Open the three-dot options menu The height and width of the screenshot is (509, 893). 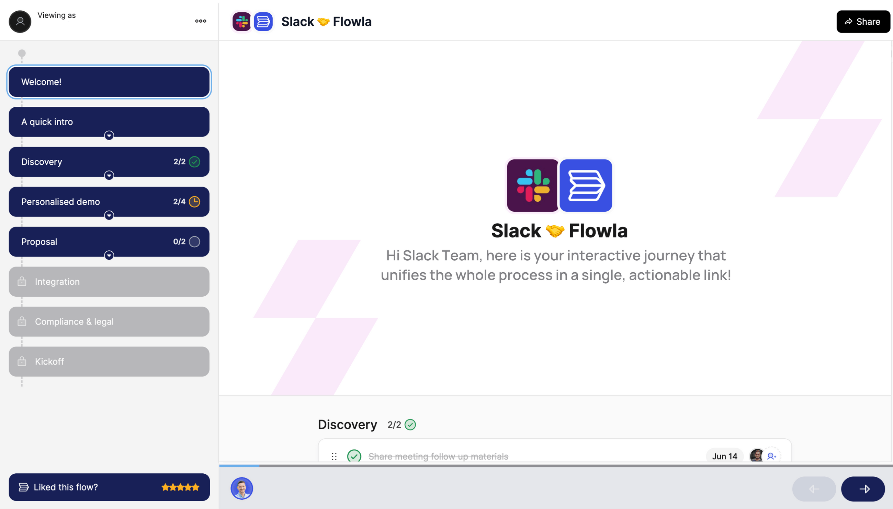(x=201, y=21)
